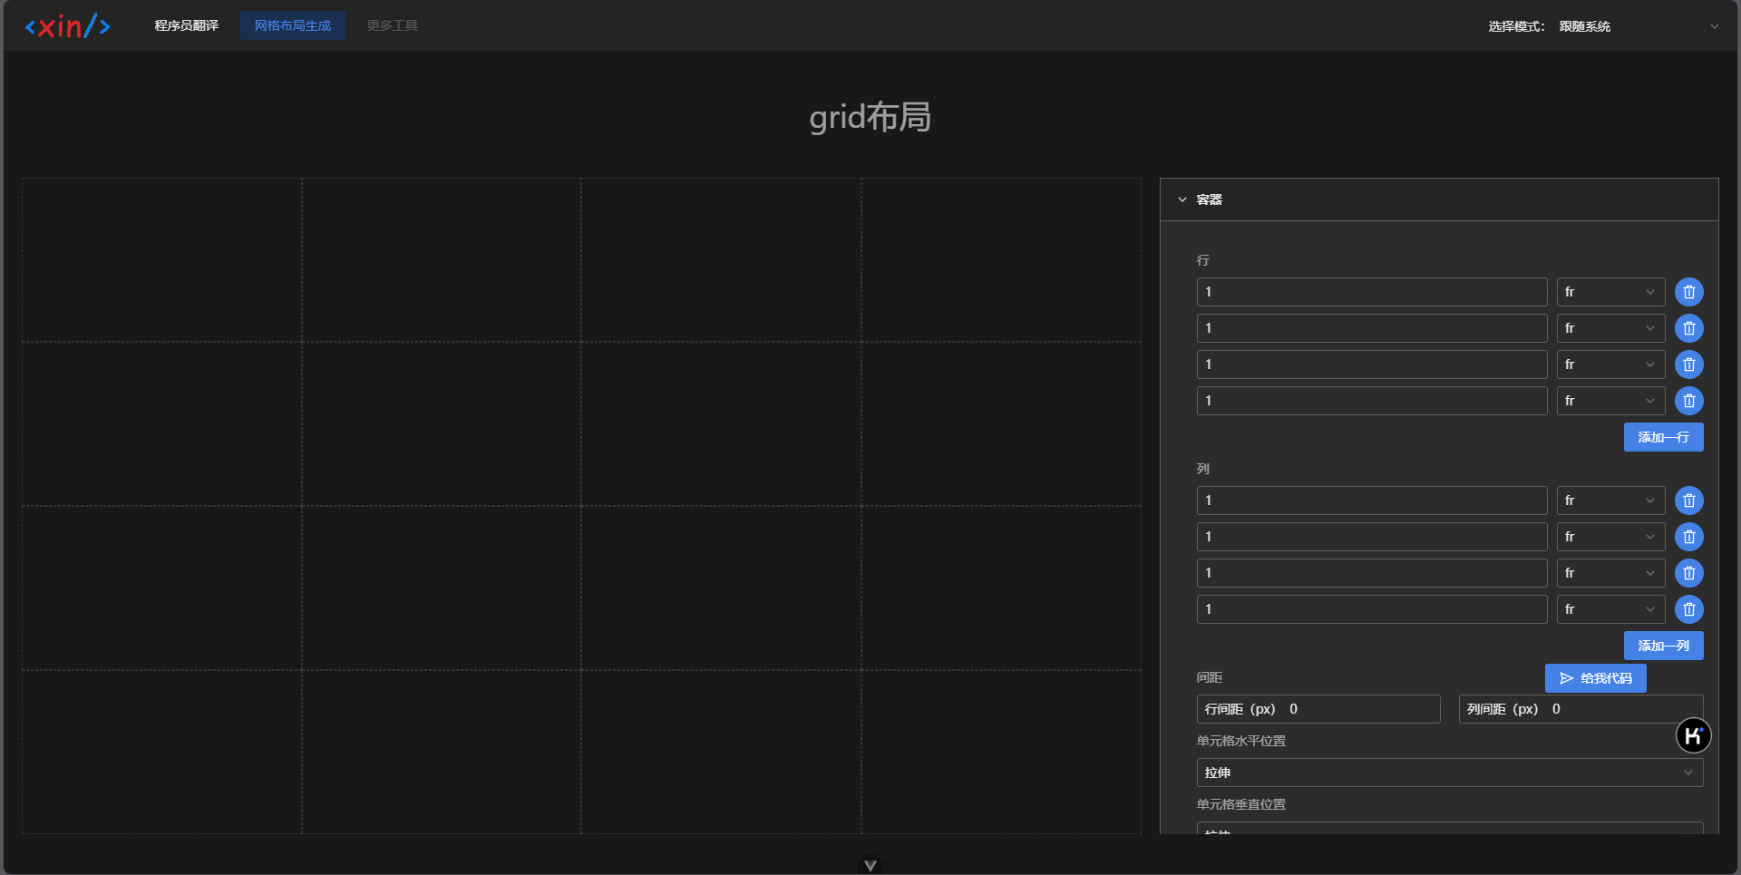
Task: Open unit dropdown for fourth column
Action: pyautogui.click(x=1610, y=609)
